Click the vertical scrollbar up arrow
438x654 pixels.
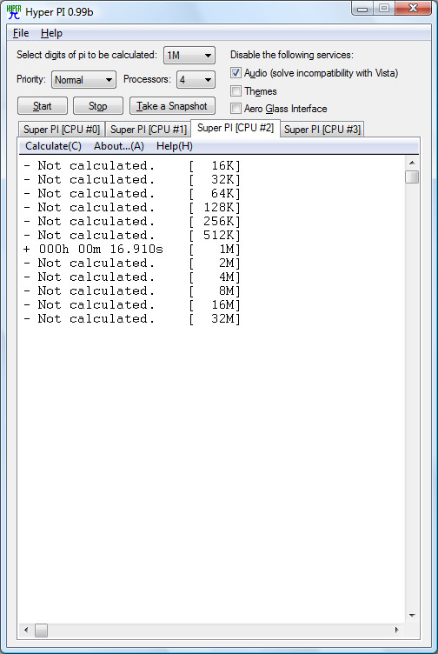pyautogui.click(x=412, y=163)
